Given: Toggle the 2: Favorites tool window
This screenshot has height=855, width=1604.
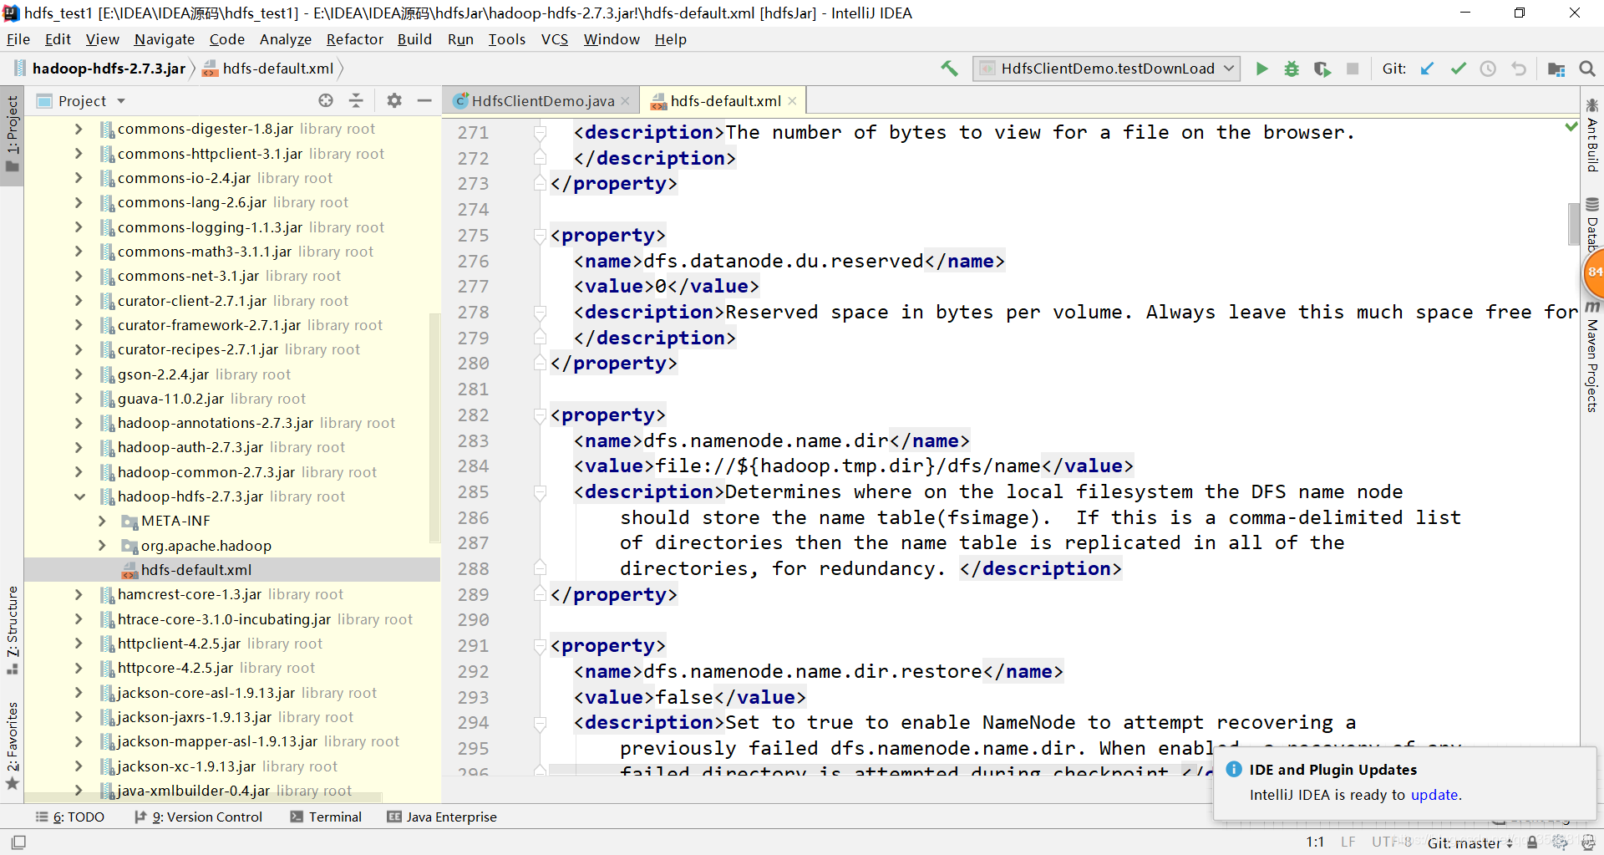Looking at the screenshot, I should [x=12, y=746].
